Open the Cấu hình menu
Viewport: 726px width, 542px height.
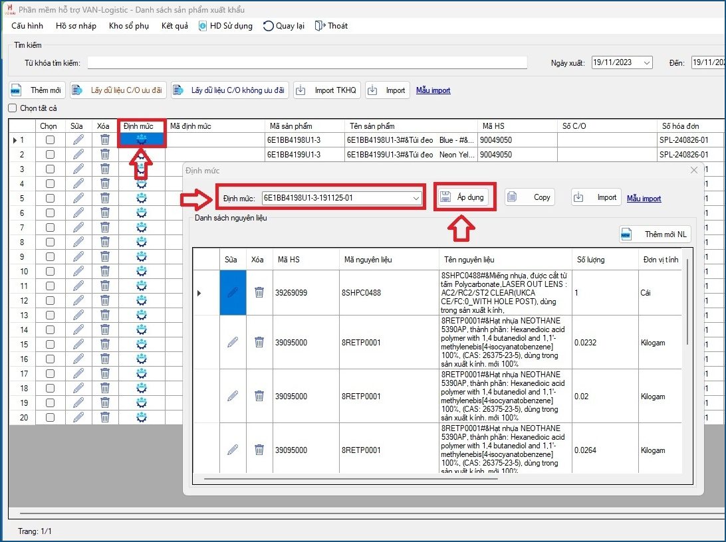pyautogui.click(x=27, y=26)
